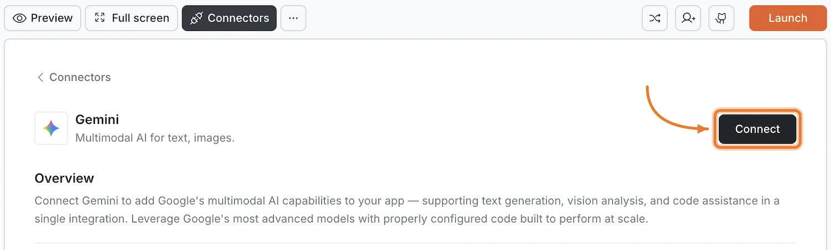This screenshot has height=250, width=831.
Task: Click the Gemini sparkle logo
Action: pos(51,128)
